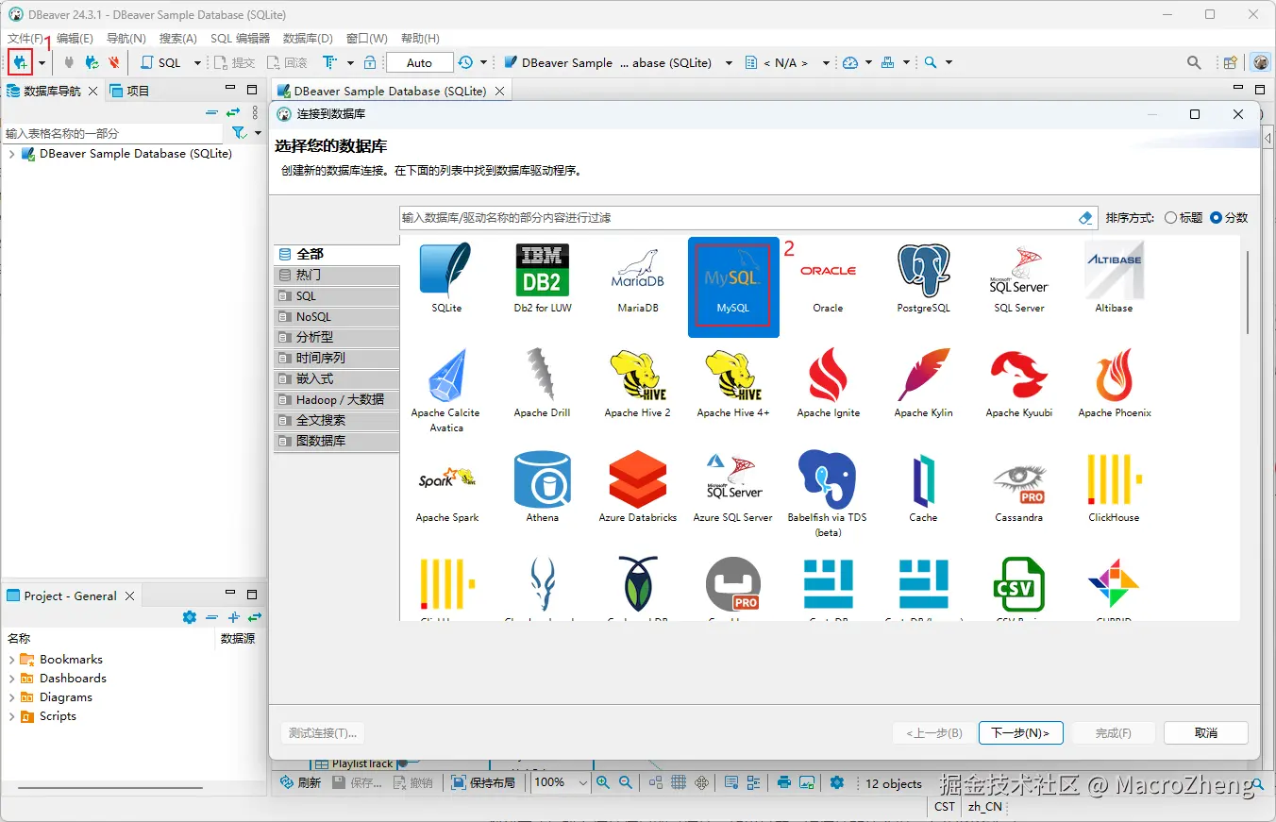Viewport: 1276px width, 822px height.
Task: Click the new database connection plug icon
Action: click(x=20, y=62)
